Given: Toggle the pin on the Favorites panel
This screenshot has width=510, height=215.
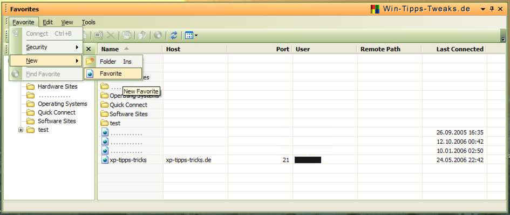Looking at the screenshot, I should coord(492,9).
